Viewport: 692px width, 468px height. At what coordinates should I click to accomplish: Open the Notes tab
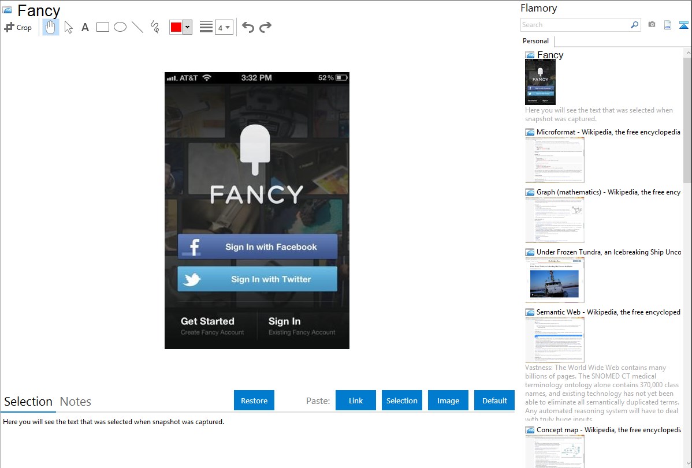[76, 402]
